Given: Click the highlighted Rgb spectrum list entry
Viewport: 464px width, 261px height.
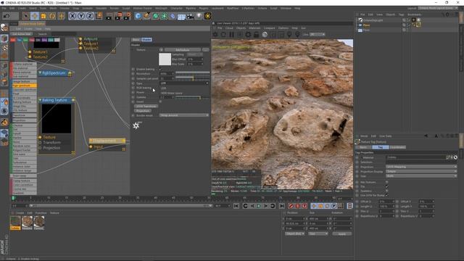Looking at the screenshot, I should click(x=25, y=86).
